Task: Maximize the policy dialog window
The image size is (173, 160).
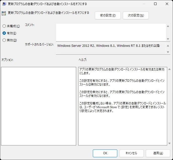Action: click(155, 4)
